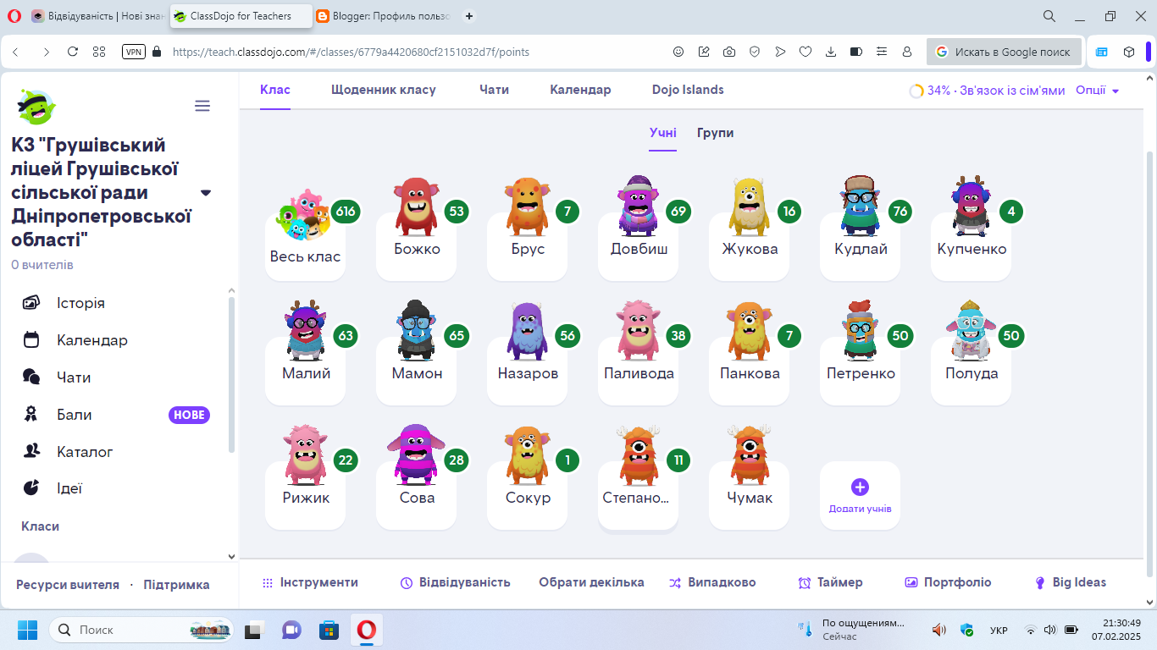Open Історія in the sidebar
1157x650 pixels.
81,303
